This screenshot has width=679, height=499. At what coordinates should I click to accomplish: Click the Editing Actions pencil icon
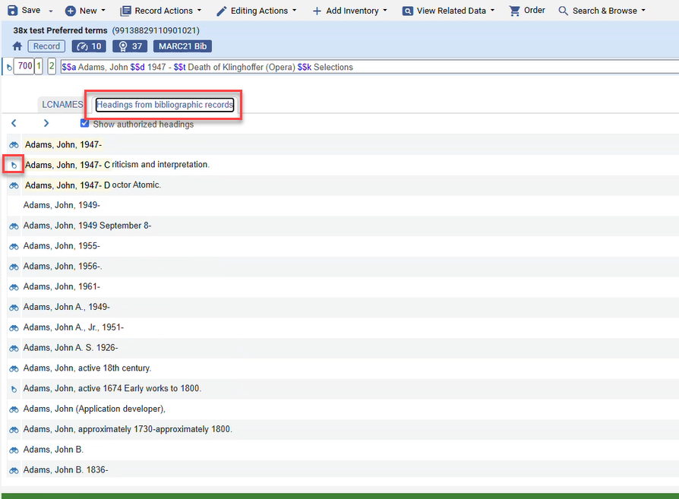tap(221, 11)
